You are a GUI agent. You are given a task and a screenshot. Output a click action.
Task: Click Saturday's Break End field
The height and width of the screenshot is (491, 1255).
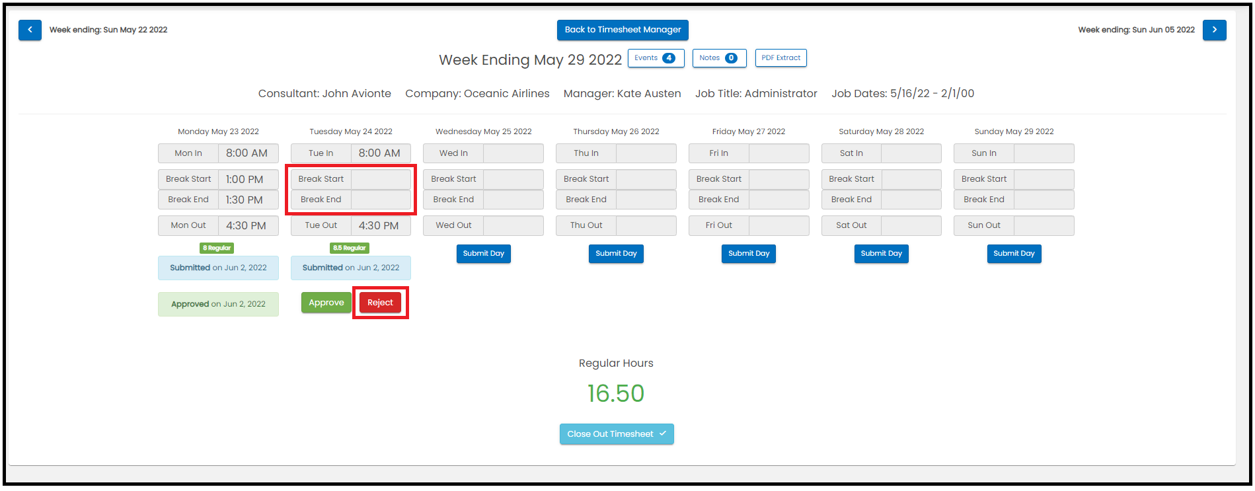coord(911,200)
